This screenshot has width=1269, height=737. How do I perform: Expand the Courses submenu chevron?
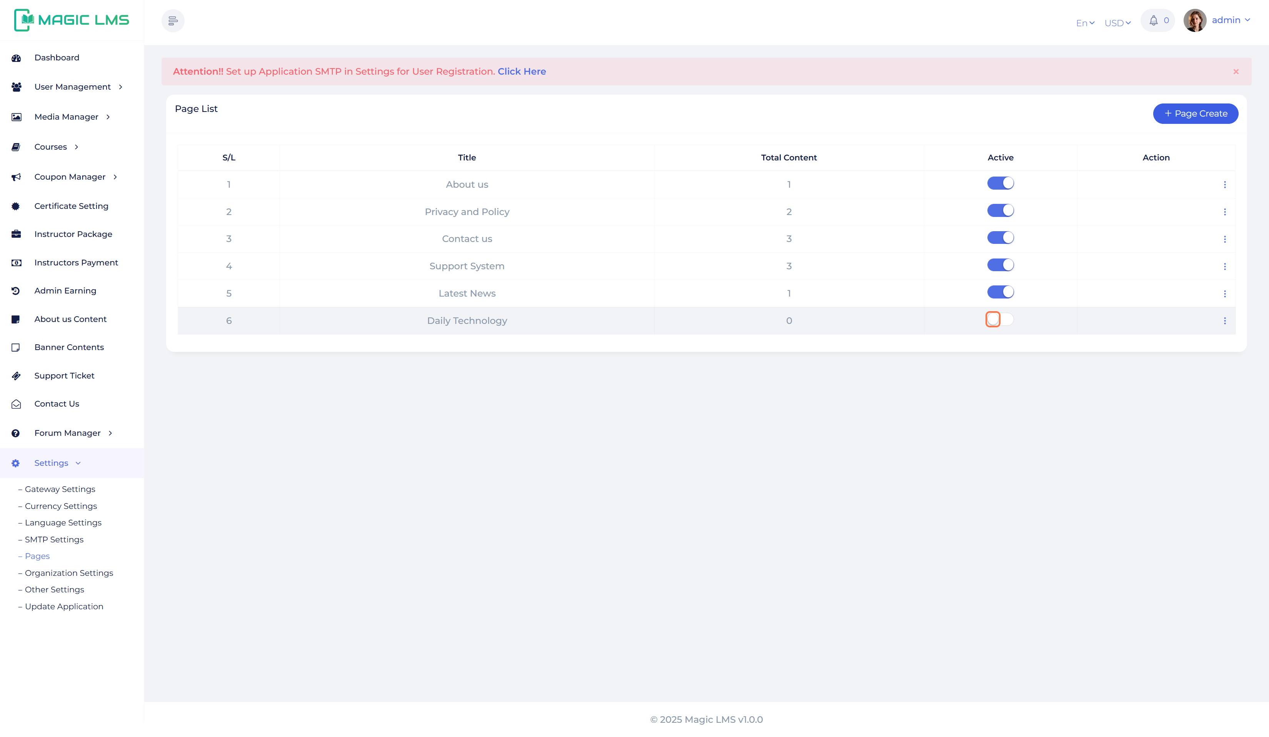tap(76, 147)
